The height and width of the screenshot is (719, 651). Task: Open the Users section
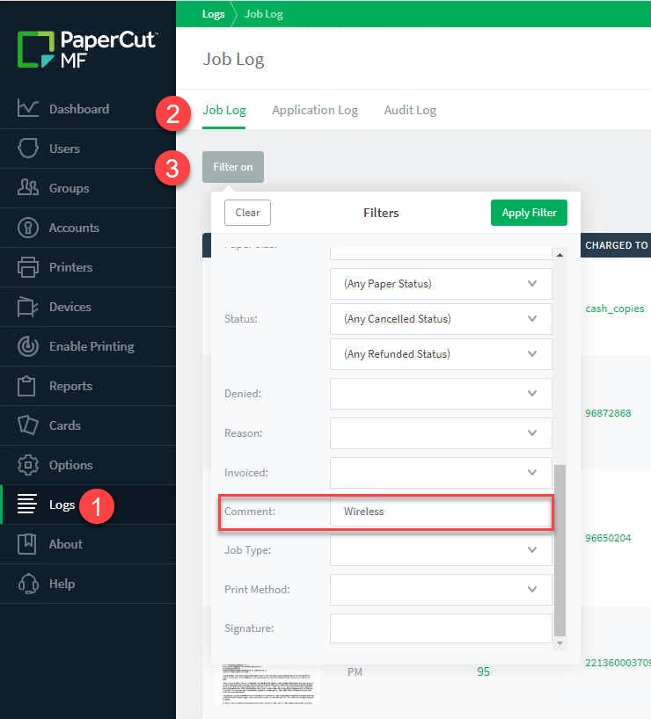click(65, 149)
